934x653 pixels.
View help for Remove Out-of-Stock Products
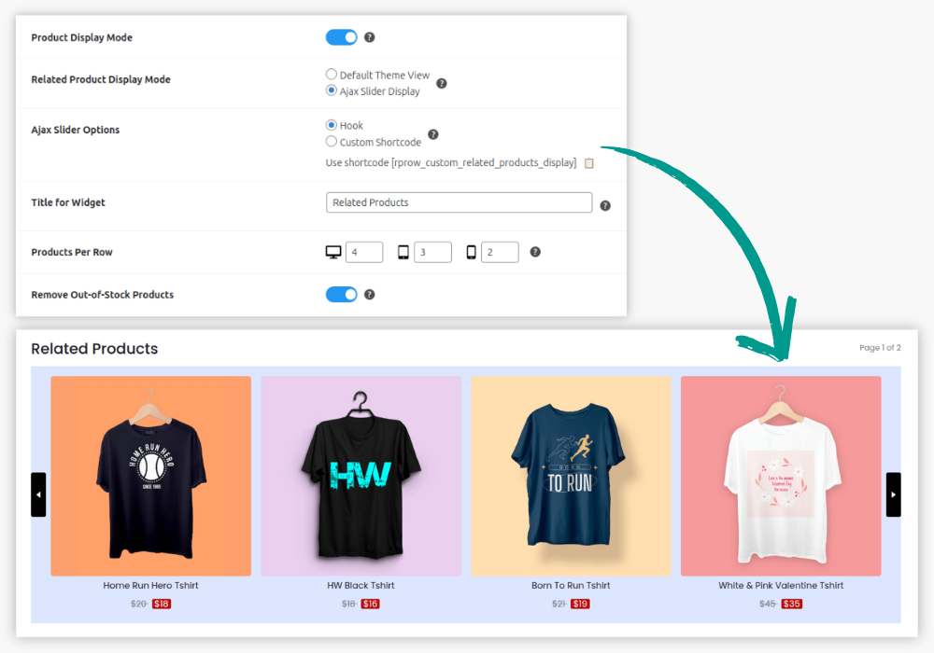(368, 294)
